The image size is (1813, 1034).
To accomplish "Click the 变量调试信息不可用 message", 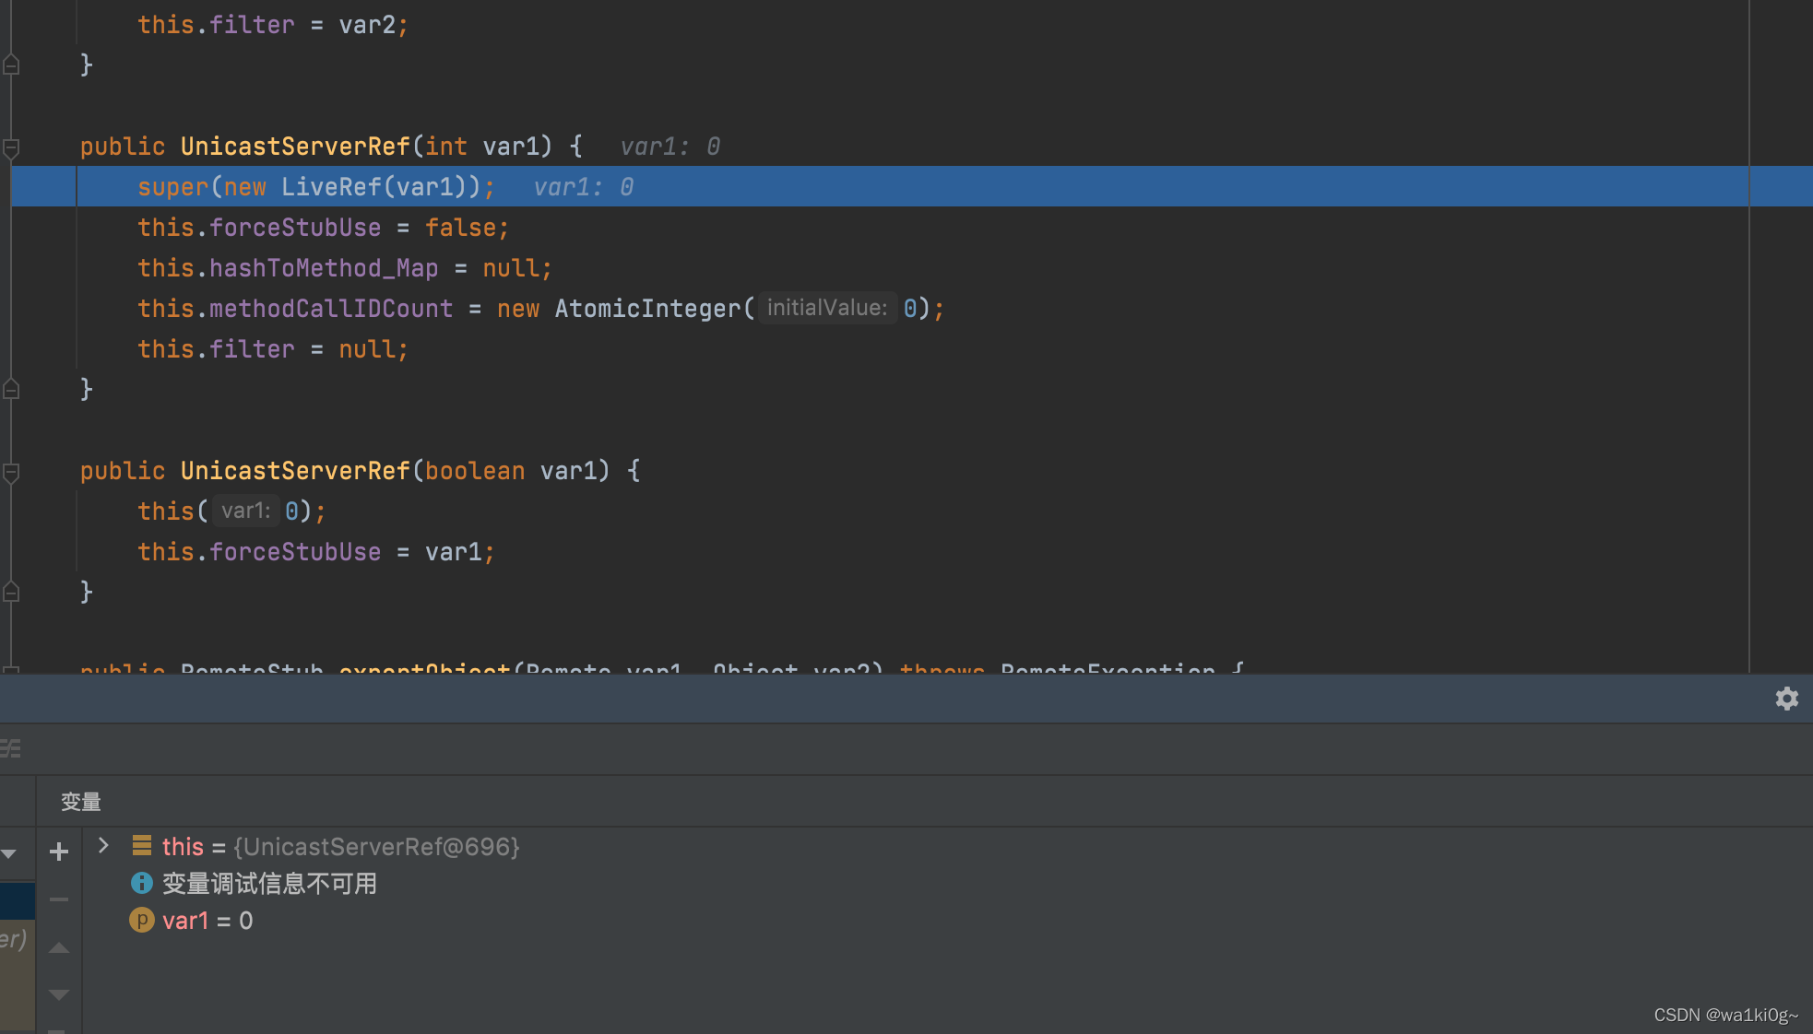I will pos(269,883).
